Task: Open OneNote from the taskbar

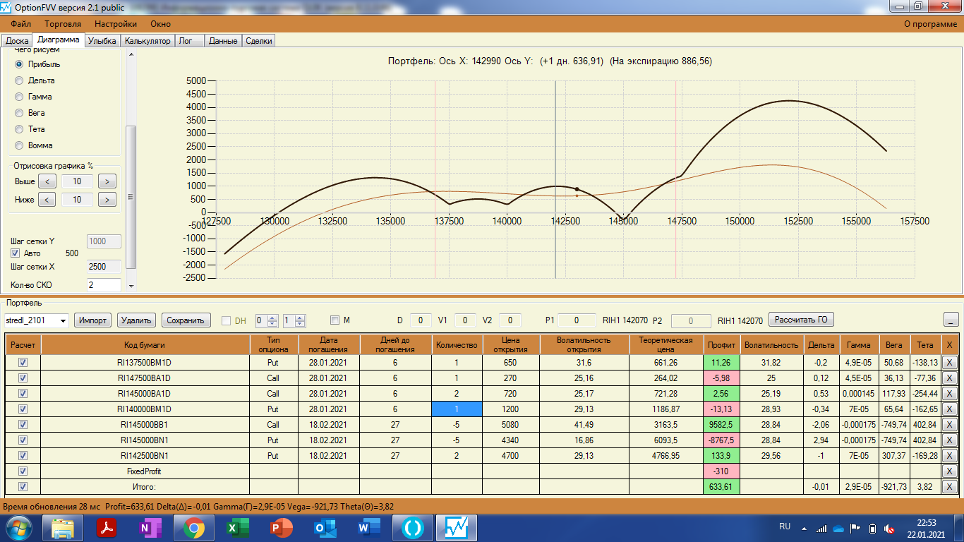Action: tap(151, 527)
